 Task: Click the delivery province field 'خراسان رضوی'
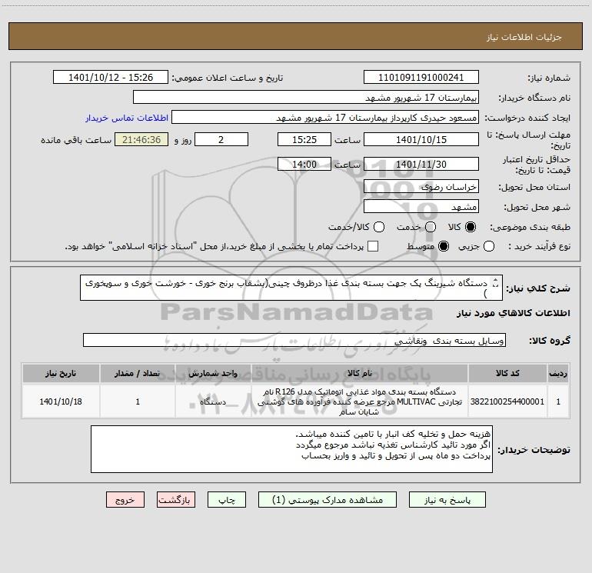click(421, 186)
